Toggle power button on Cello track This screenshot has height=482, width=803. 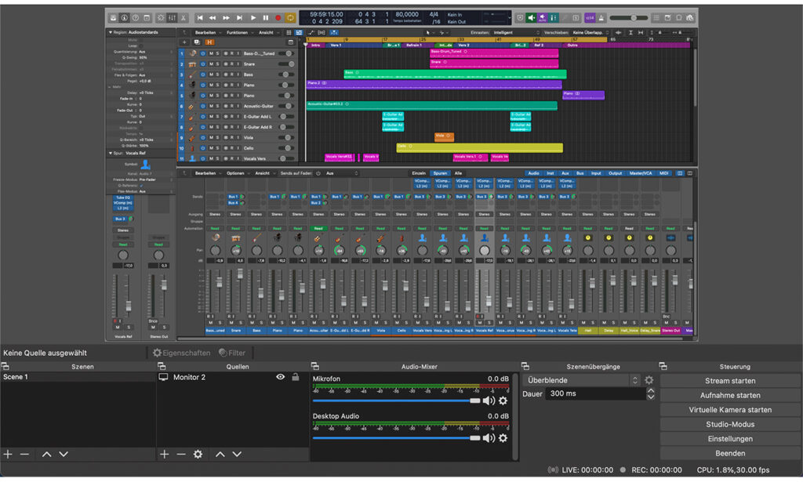[x=203, y=148]
